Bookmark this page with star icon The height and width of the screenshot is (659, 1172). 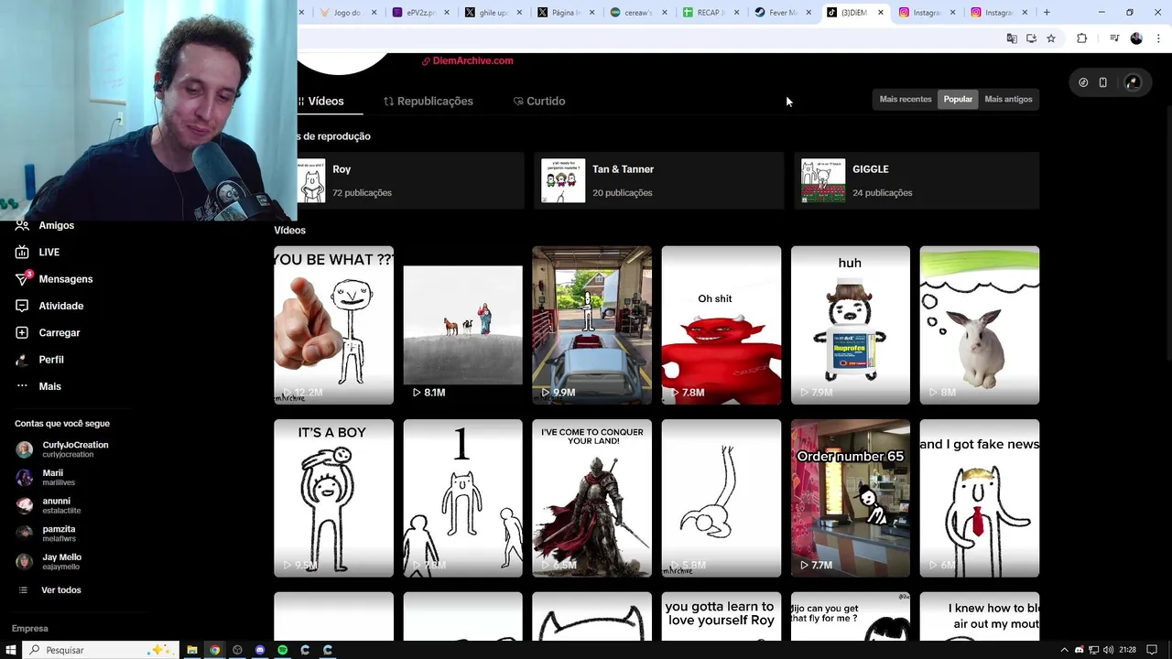tap(1051, 38)
